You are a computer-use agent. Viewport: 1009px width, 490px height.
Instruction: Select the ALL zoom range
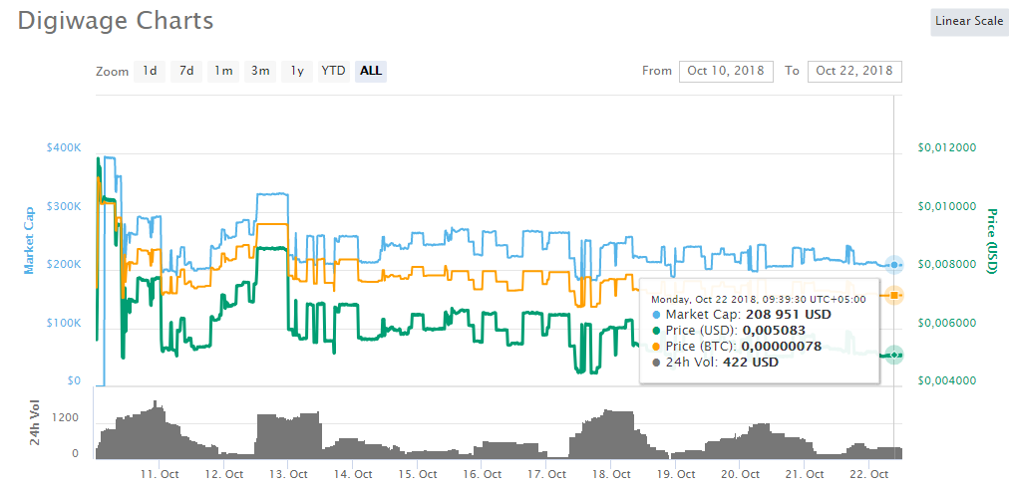(x=371, y=71)
